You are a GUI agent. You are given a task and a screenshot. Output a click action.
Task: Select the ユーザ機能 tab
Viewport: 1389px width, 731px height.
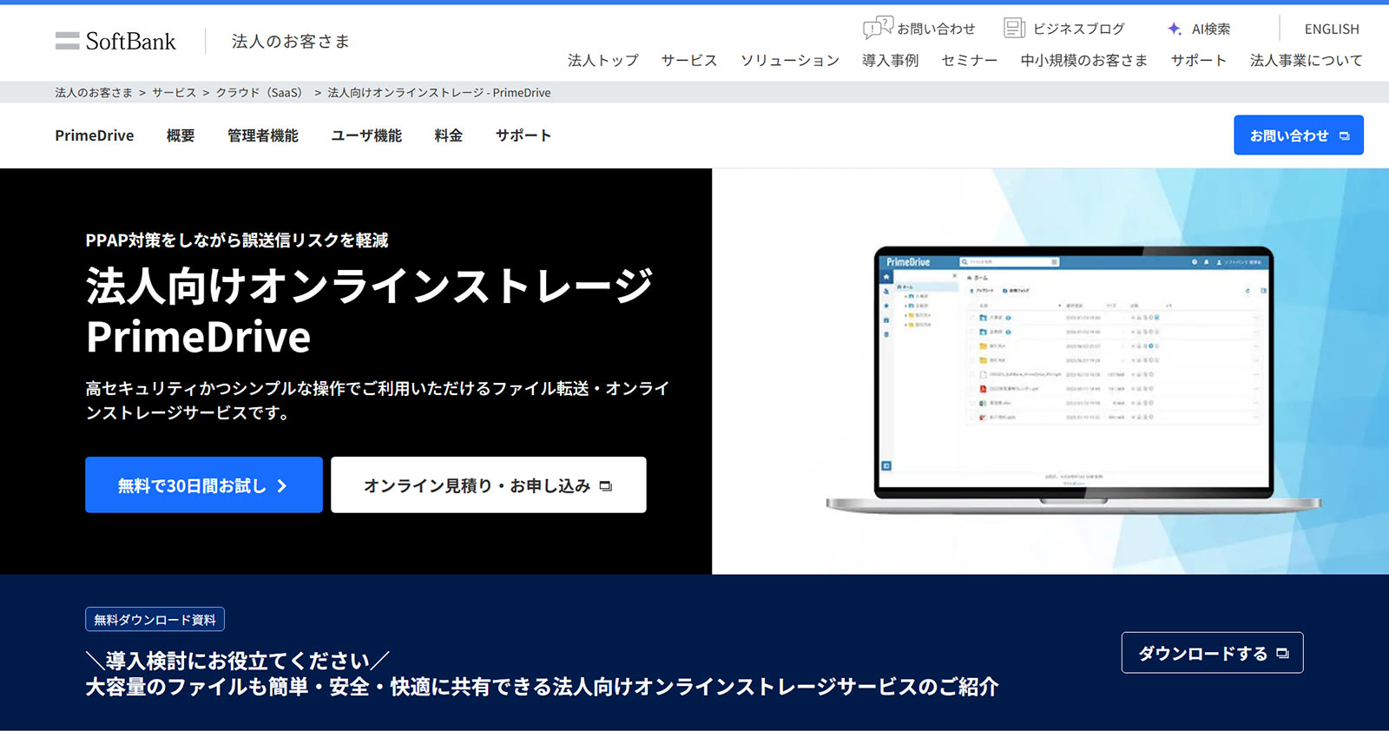[366, 135]
